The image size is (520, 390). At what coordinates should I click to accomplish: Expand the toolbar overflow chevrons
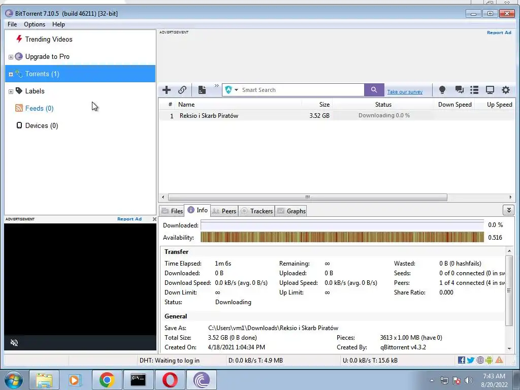[216, 86]
